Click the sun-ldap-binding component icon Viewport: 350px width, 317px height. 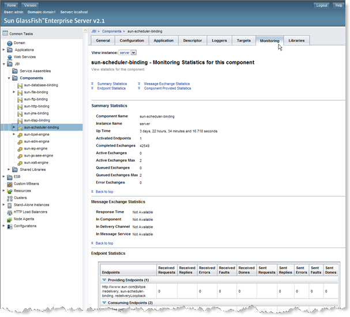tap(20, 121)
